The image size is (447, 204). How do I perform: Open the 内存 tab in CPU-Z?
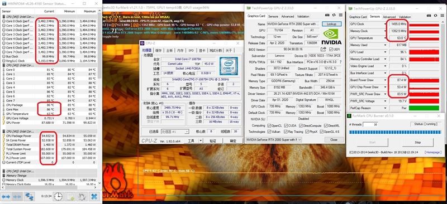tap(180, 50)
